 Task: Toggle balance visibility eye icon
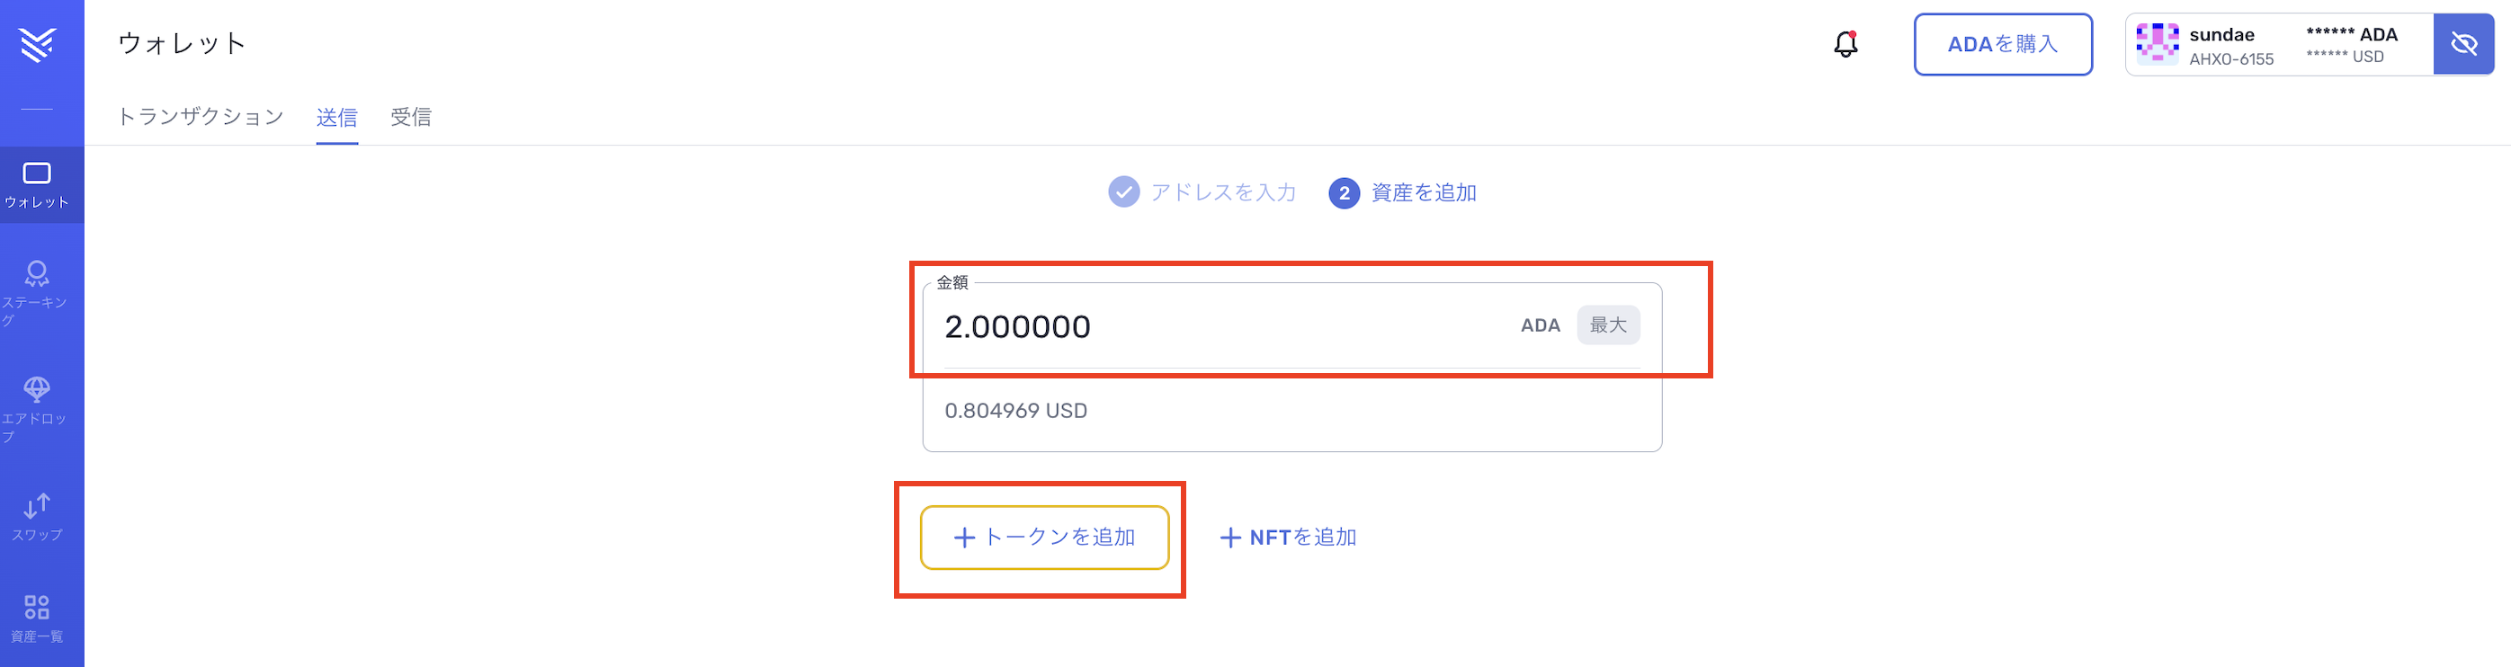click(2463, 44)
